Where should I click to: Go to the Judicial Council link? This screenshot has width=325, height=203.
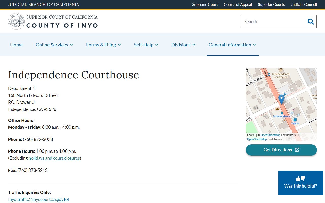304,4
